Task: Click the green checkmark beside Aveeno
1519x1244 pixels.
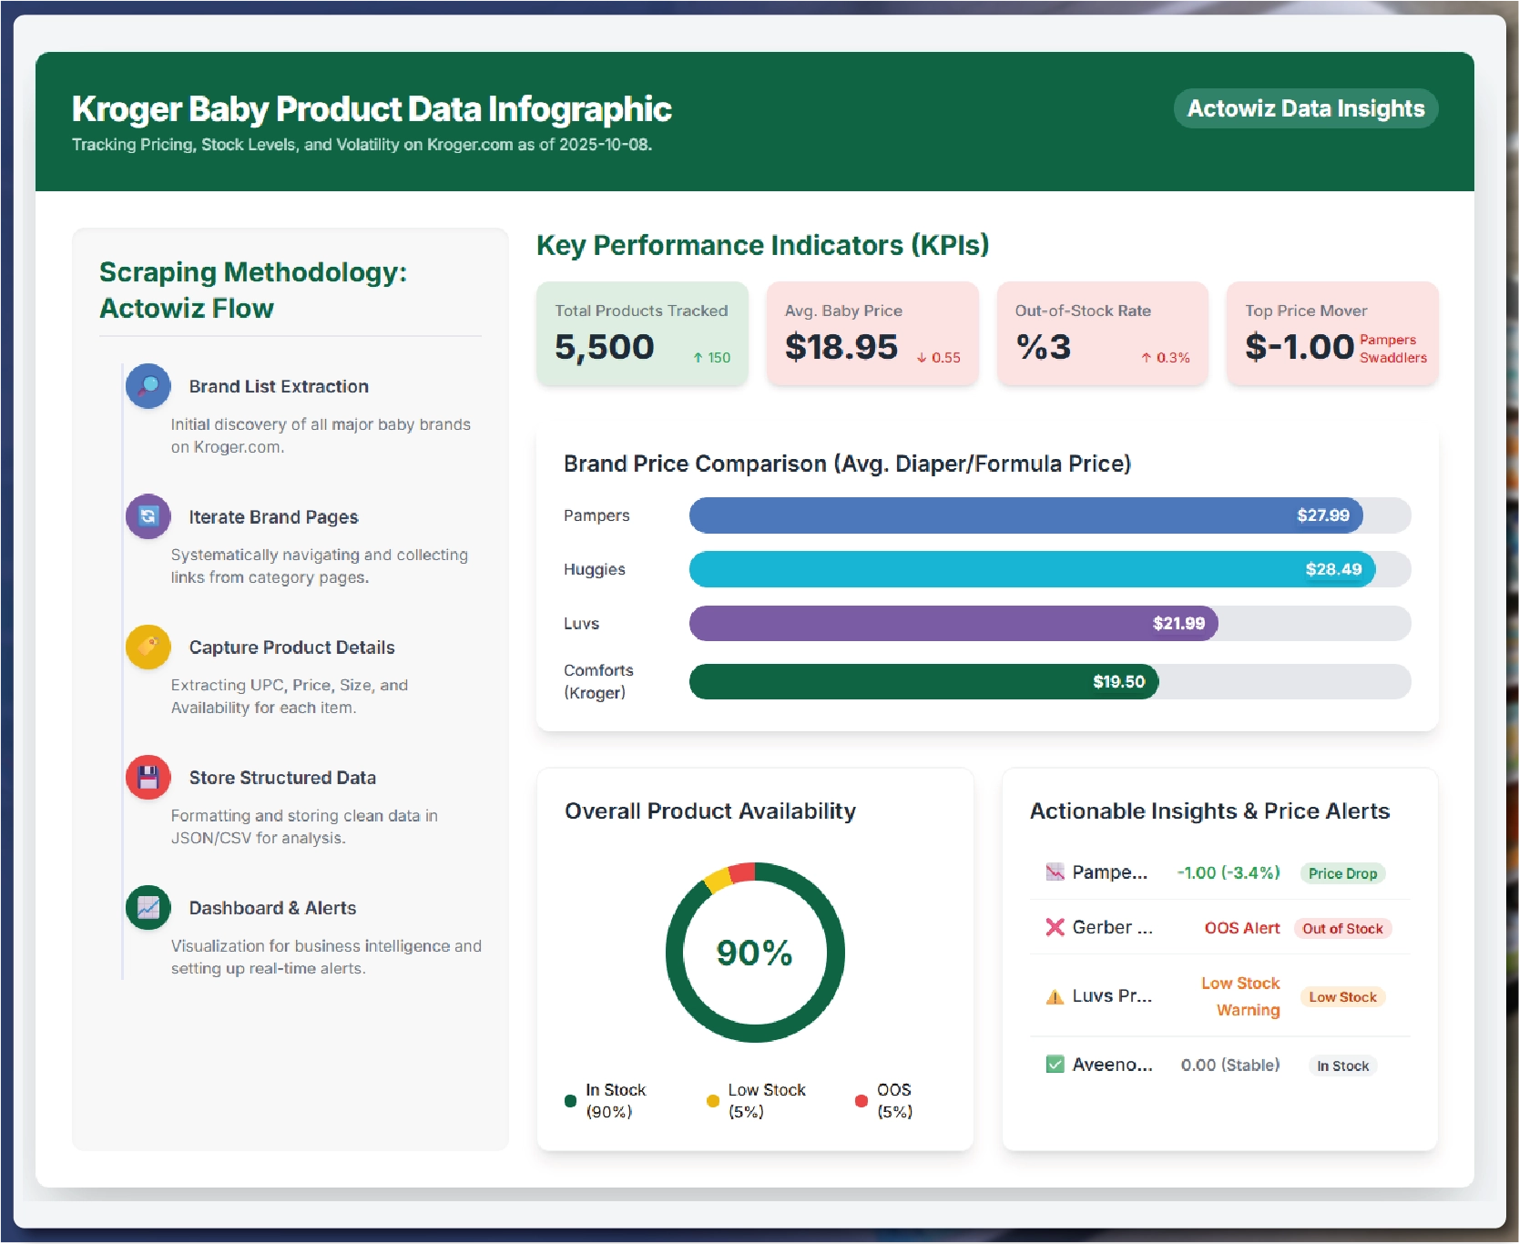Action: pos(1055,1065)
